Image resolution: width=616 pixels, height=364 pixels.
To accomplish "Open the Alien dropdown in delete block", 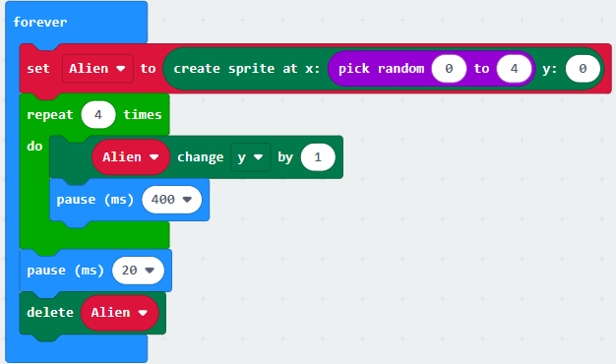I will coord(119,313).
